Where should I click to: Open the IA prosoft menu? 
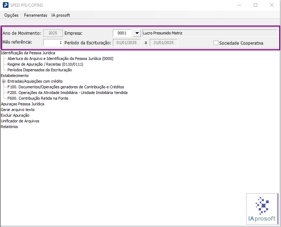[x=61, y=15]
